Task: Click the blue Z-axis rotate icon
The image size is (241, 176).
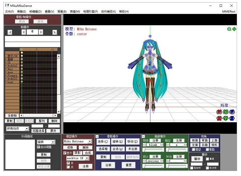Action: (232, 112)
